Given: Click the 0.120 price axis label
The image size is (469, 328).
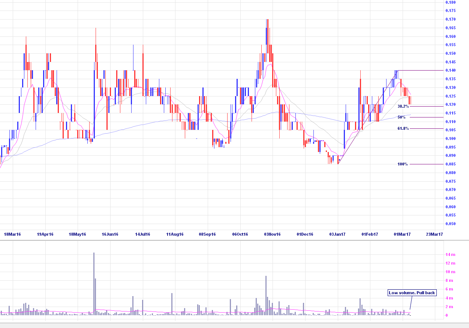Looking at the screenshot, I should tap(450, 104).
